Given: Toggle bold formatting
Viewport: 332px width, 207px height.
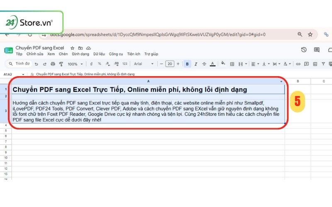Looking at the screenshot, I should [187, 64].
